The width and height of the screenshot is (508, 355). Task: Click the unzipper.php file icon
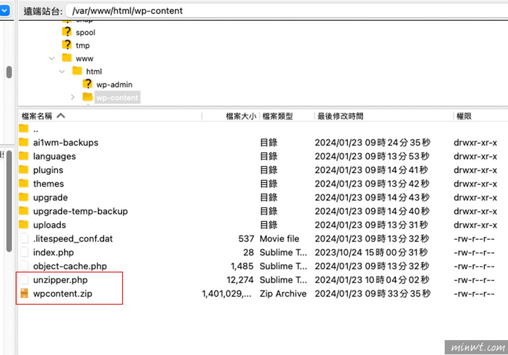(24, 280)
